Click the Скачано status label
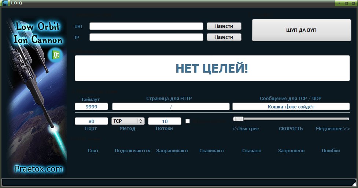 pos(252,150)
